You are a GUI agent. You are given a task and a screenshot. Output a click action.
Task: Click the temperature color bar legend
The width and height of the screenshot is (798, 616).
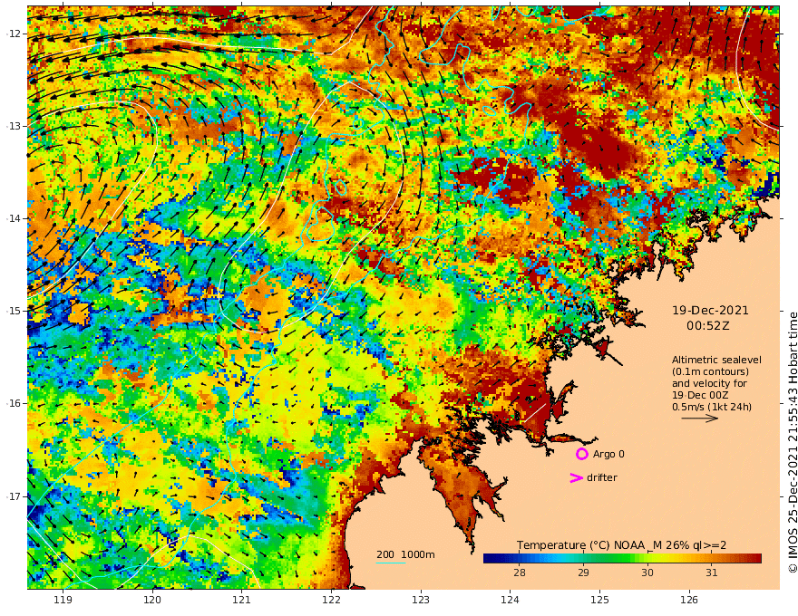[622, 559]
